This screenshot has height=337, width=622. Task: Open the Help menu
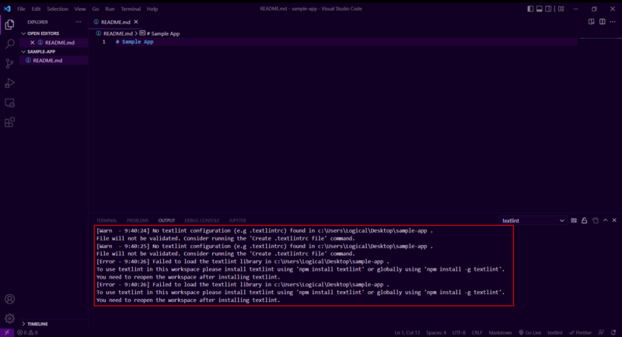152,9
